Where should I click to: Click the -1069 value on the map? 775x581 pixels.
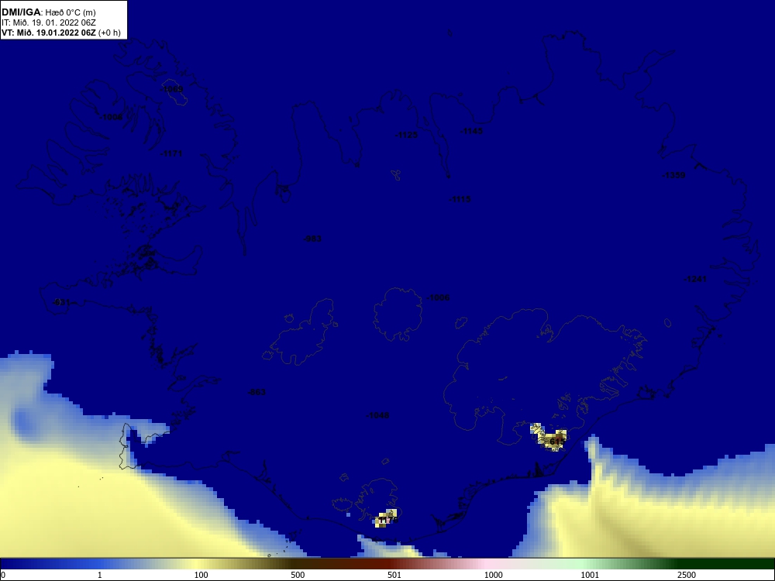(x=172, y=89)
